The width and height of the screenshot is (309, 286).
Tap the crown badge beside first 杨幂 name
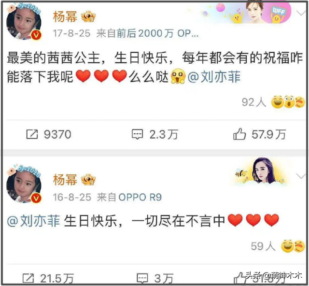coord(88,16)
